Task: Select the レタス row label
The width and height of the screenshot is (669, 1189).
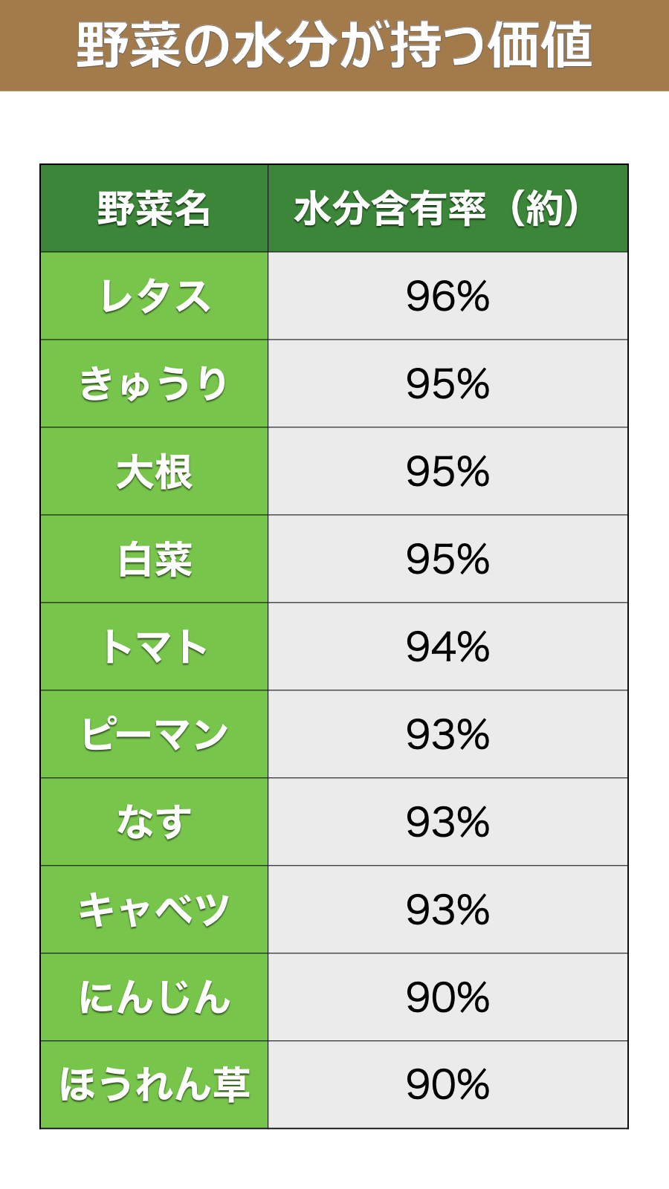Action: tap(154, 297)
